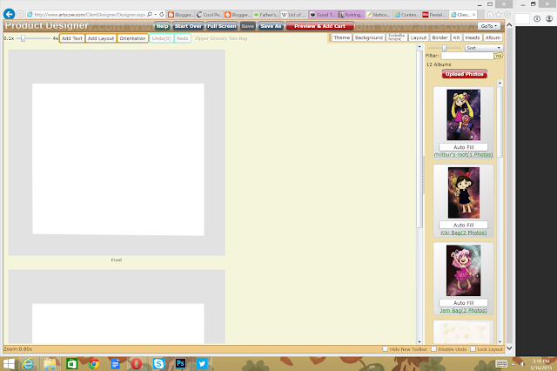Viewport: 557px width, 371px height.
Task: Open the browser tools gear icon
Action: [x=507, y=15]
